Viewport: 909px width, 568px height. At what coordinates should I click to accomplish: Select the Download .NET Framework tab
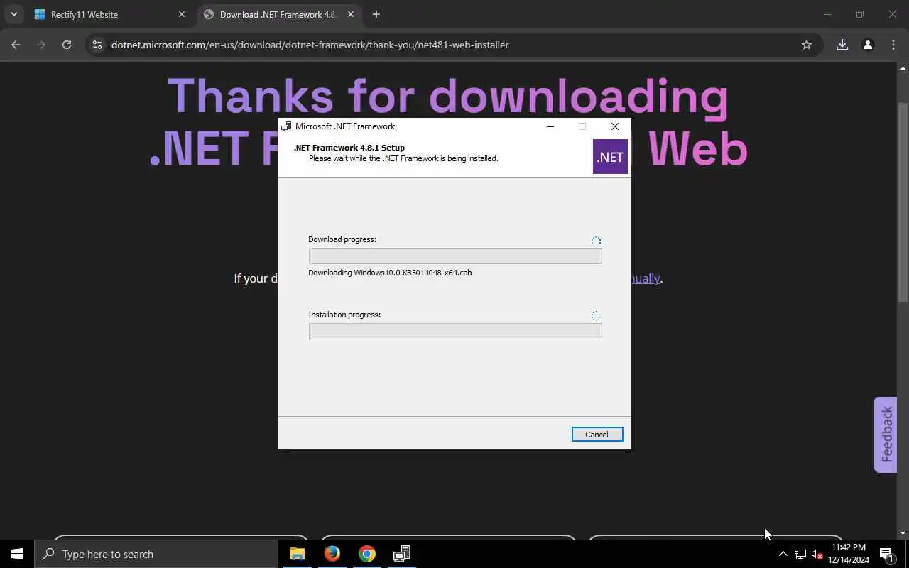point(278,14)
